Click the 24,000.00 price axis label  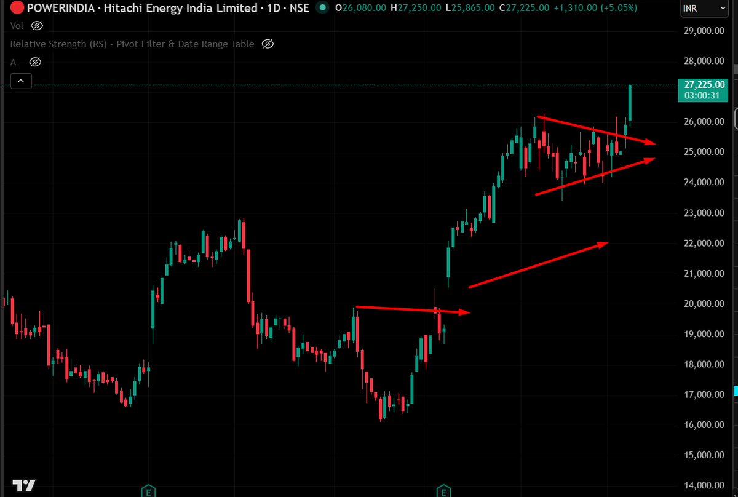tap(704, 182)
